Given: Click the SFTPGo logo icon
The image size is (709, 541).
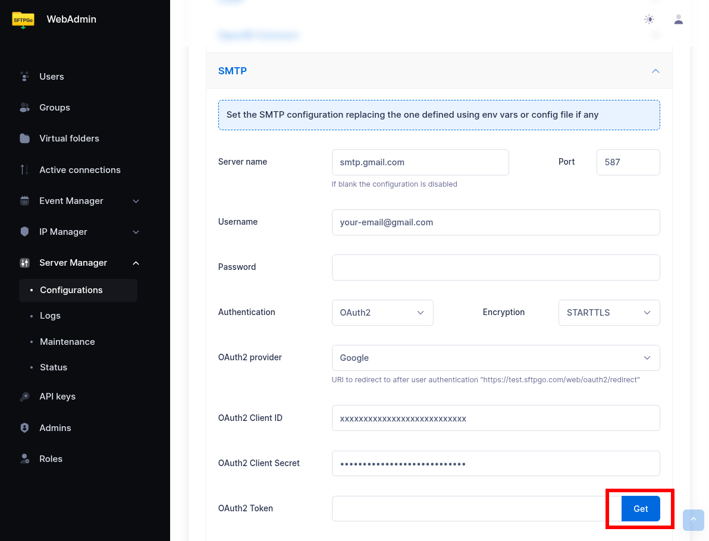Looking at the screenshot, I should coord(23,20).
